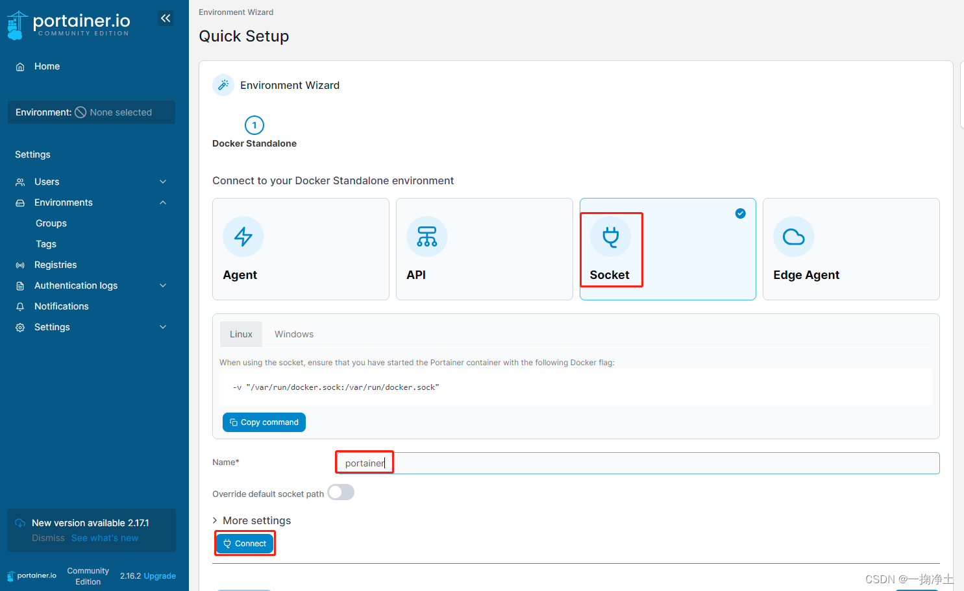Click the small portainer.io footer logo
Image resolution: width=964 pixels, height=591 pixels.
[x=32, y=575]
